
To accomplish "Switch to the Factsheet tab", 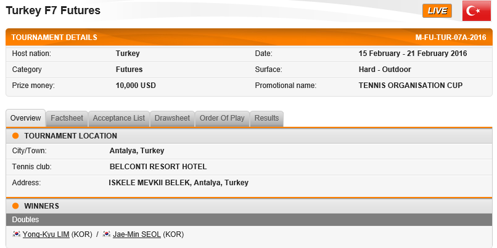I will pos(67,118).
